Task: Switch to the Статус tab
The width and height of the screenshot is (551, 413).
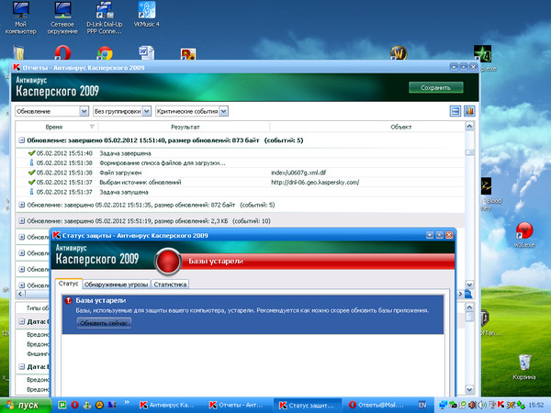Action: coord(68,284)
